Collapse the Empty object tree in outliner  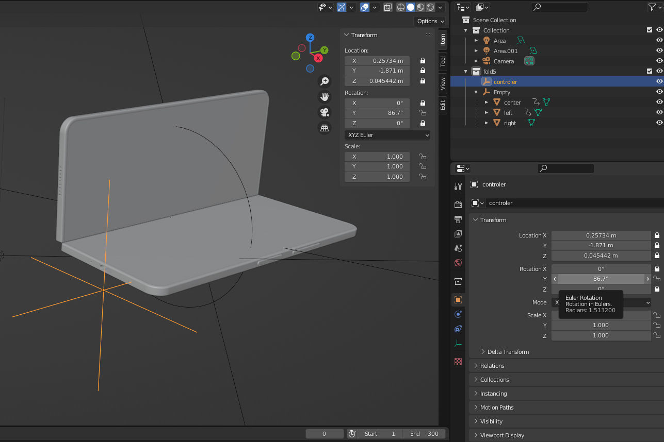476,92
